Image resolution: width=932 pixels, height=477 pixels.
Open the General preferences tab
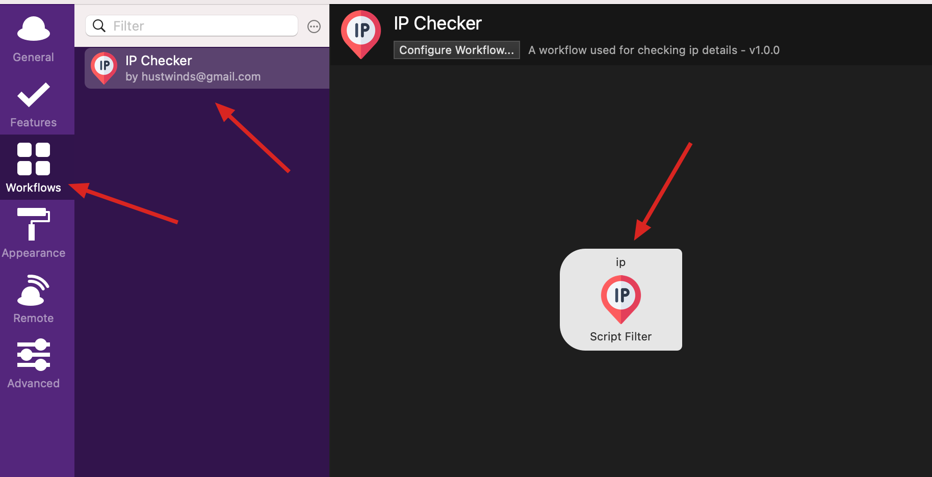(34, 39)
